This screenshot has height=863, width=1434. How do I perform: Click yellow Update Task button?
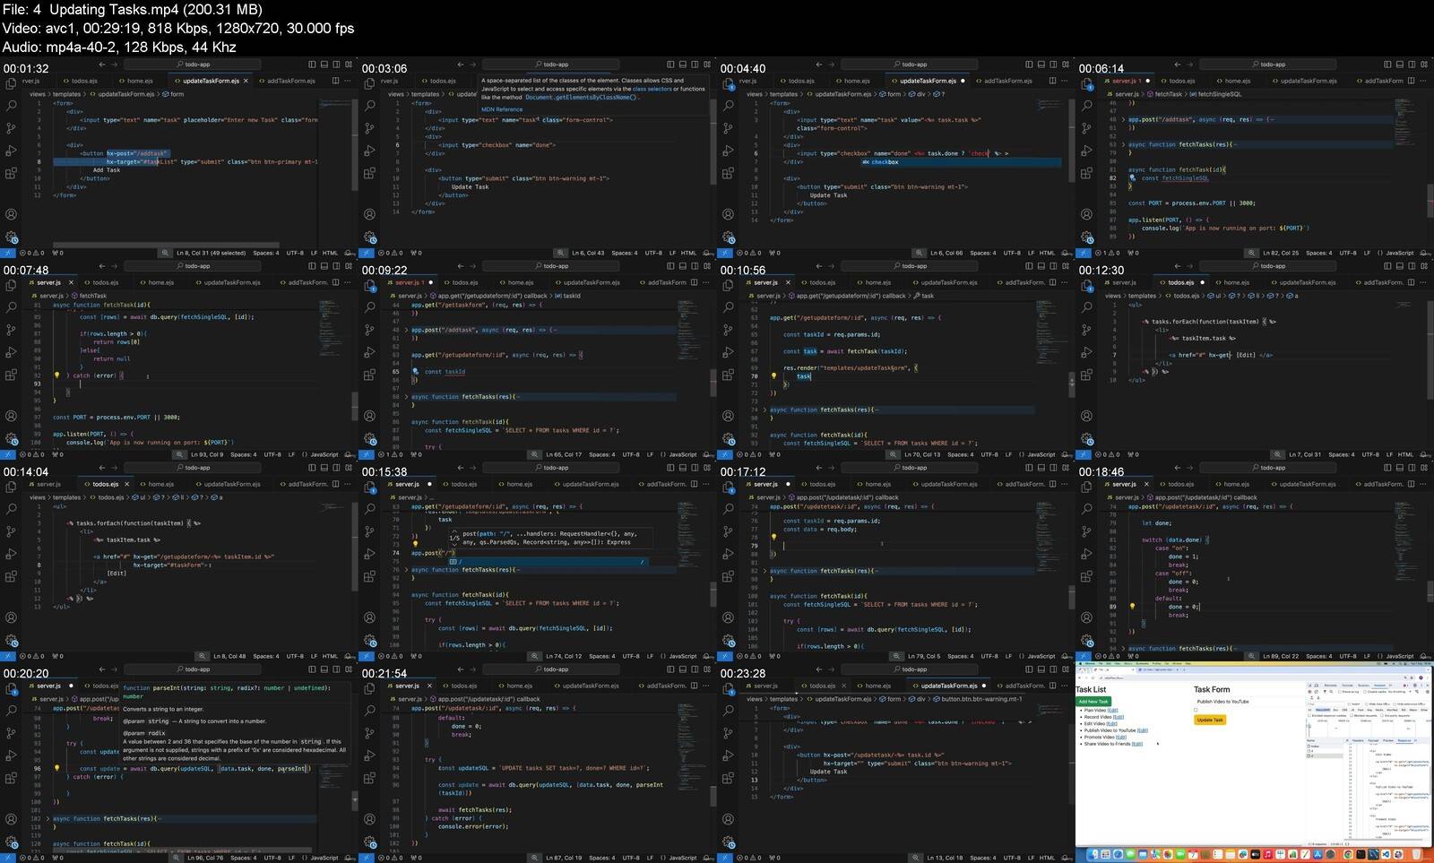click(1210, 720)
